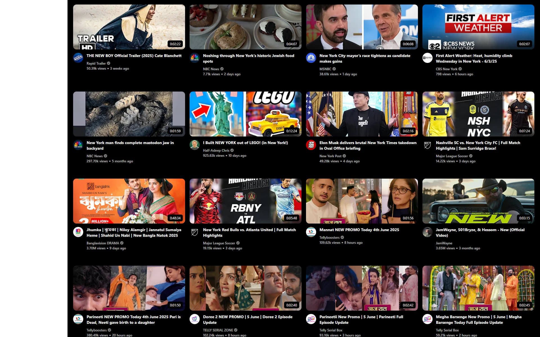Click title 'Noshing through New York's historic Jewish food spots'
540x337 pixels.
(x=249, y=58)
